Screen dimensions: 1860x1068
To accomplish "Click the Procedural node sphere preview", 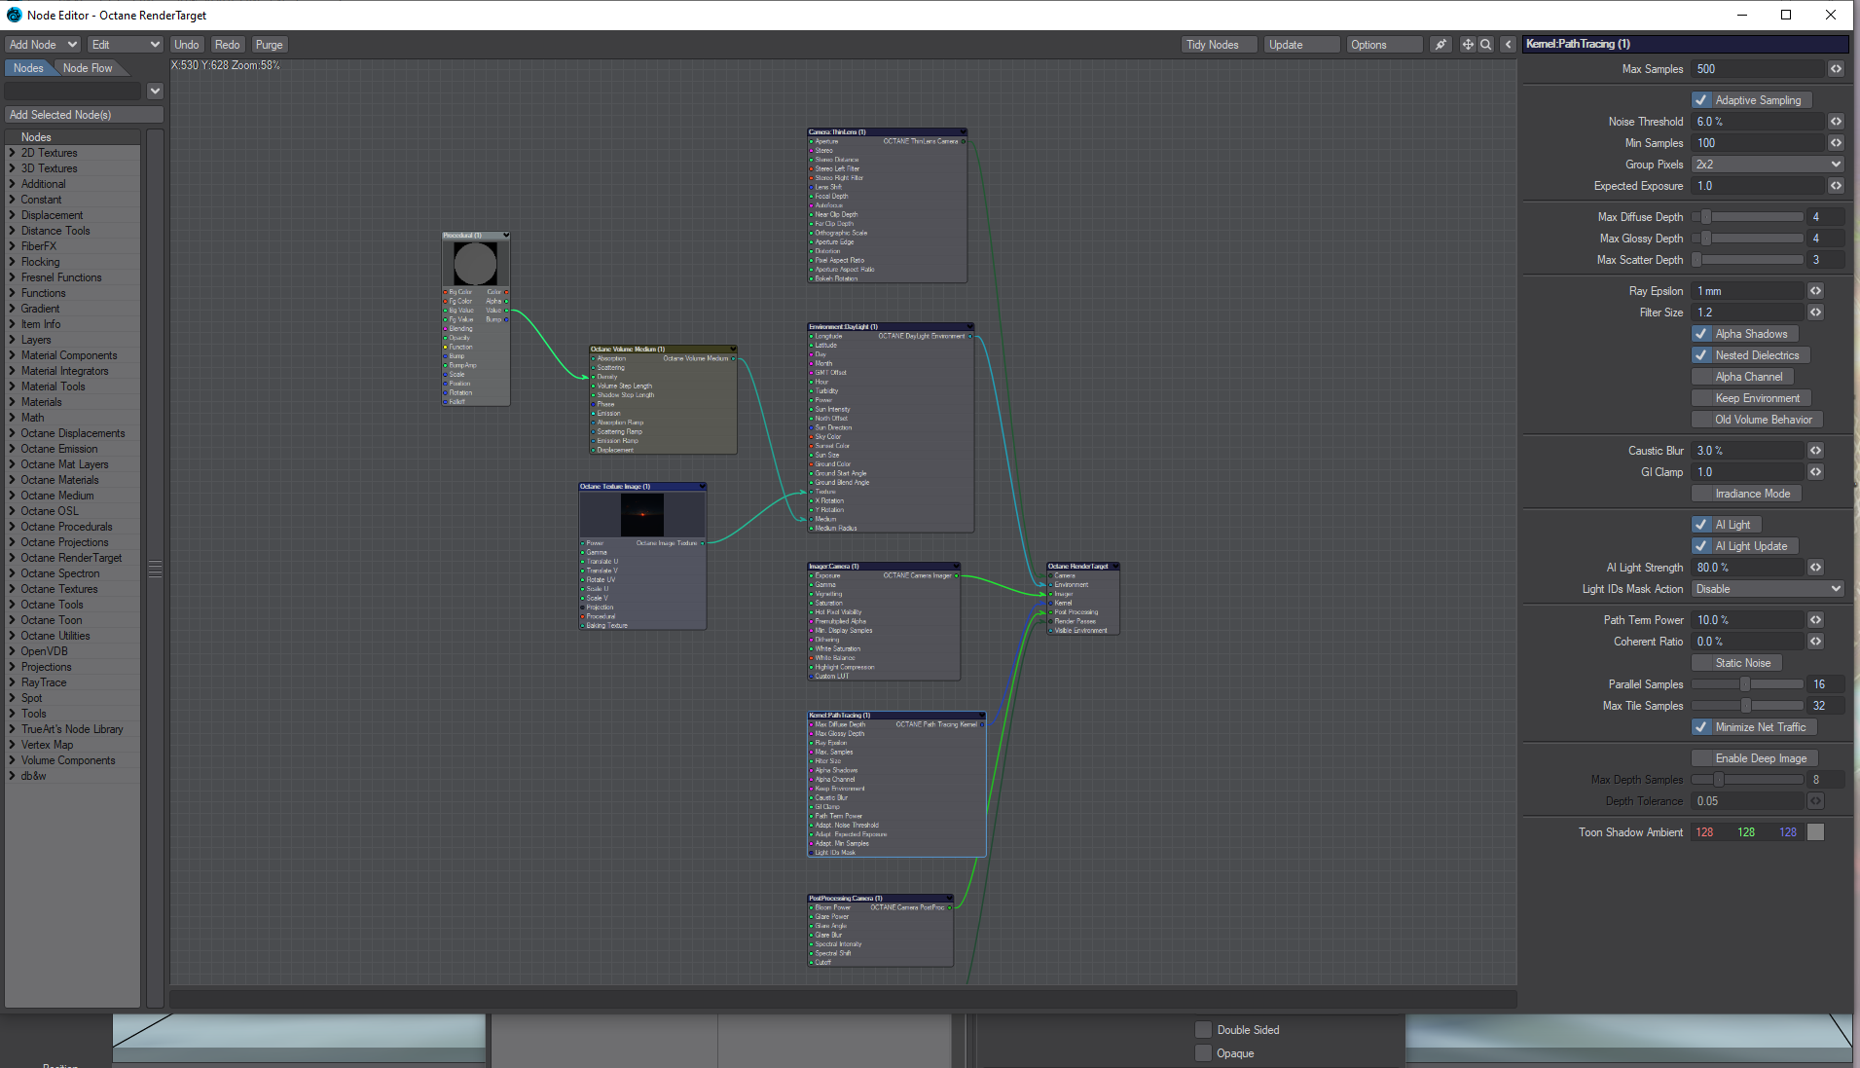I will tap(475, 264).
